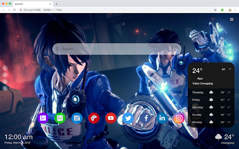This screenshot has width=239, height=149.
Task: Click the 12:00 am clock display
Action: (x=19, y=137)
